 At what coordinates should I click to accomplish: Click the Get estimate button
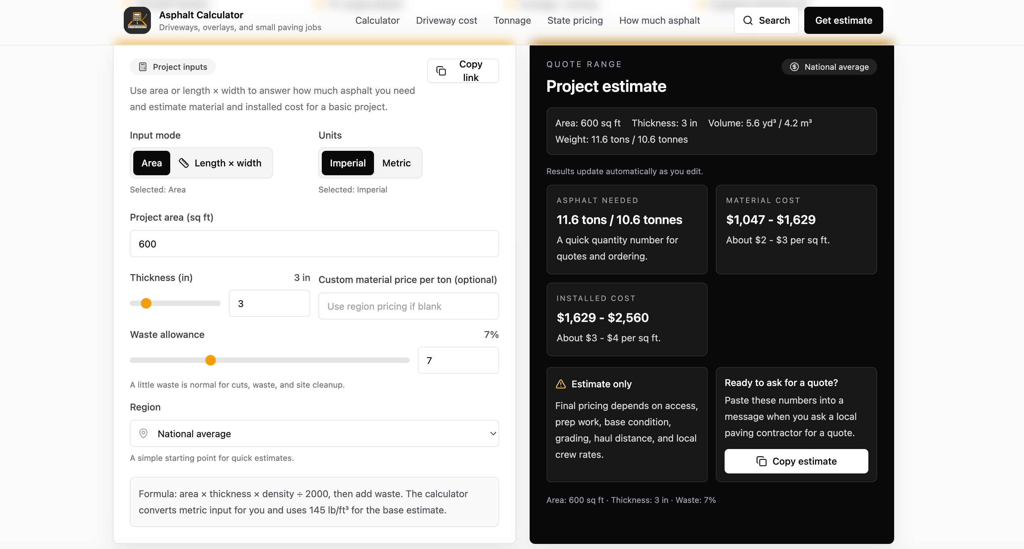click(x=844, y=20)
